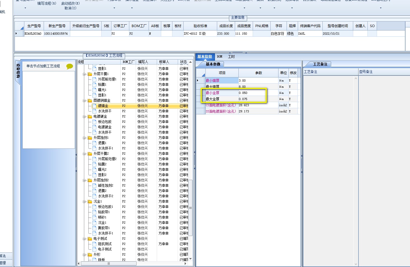This screenshot has width=410, height=267.
Task: Click the folder icon of 外层蚀刻2
Action: click(90, 180)
